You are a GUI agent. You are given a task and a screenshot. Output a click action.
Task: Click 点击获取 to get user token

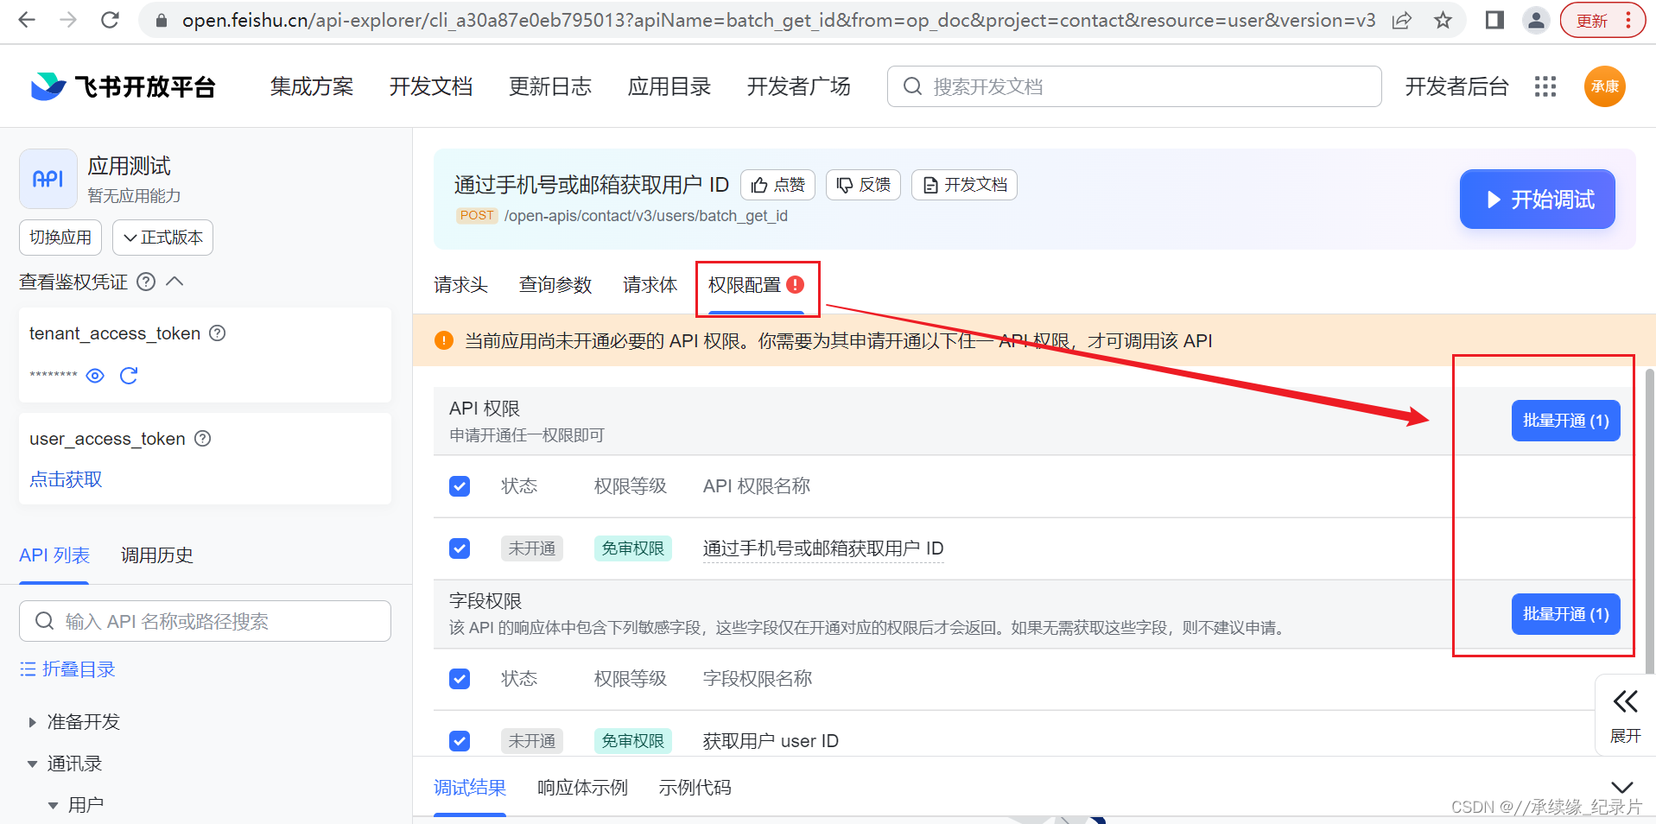(66, 479)
